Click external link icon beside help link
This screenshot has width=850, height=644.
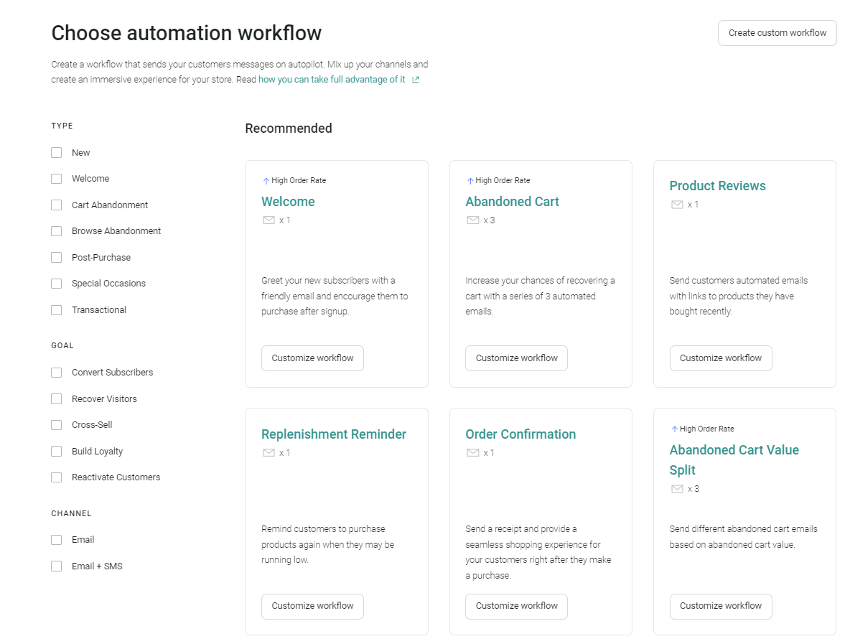point(416,80)
